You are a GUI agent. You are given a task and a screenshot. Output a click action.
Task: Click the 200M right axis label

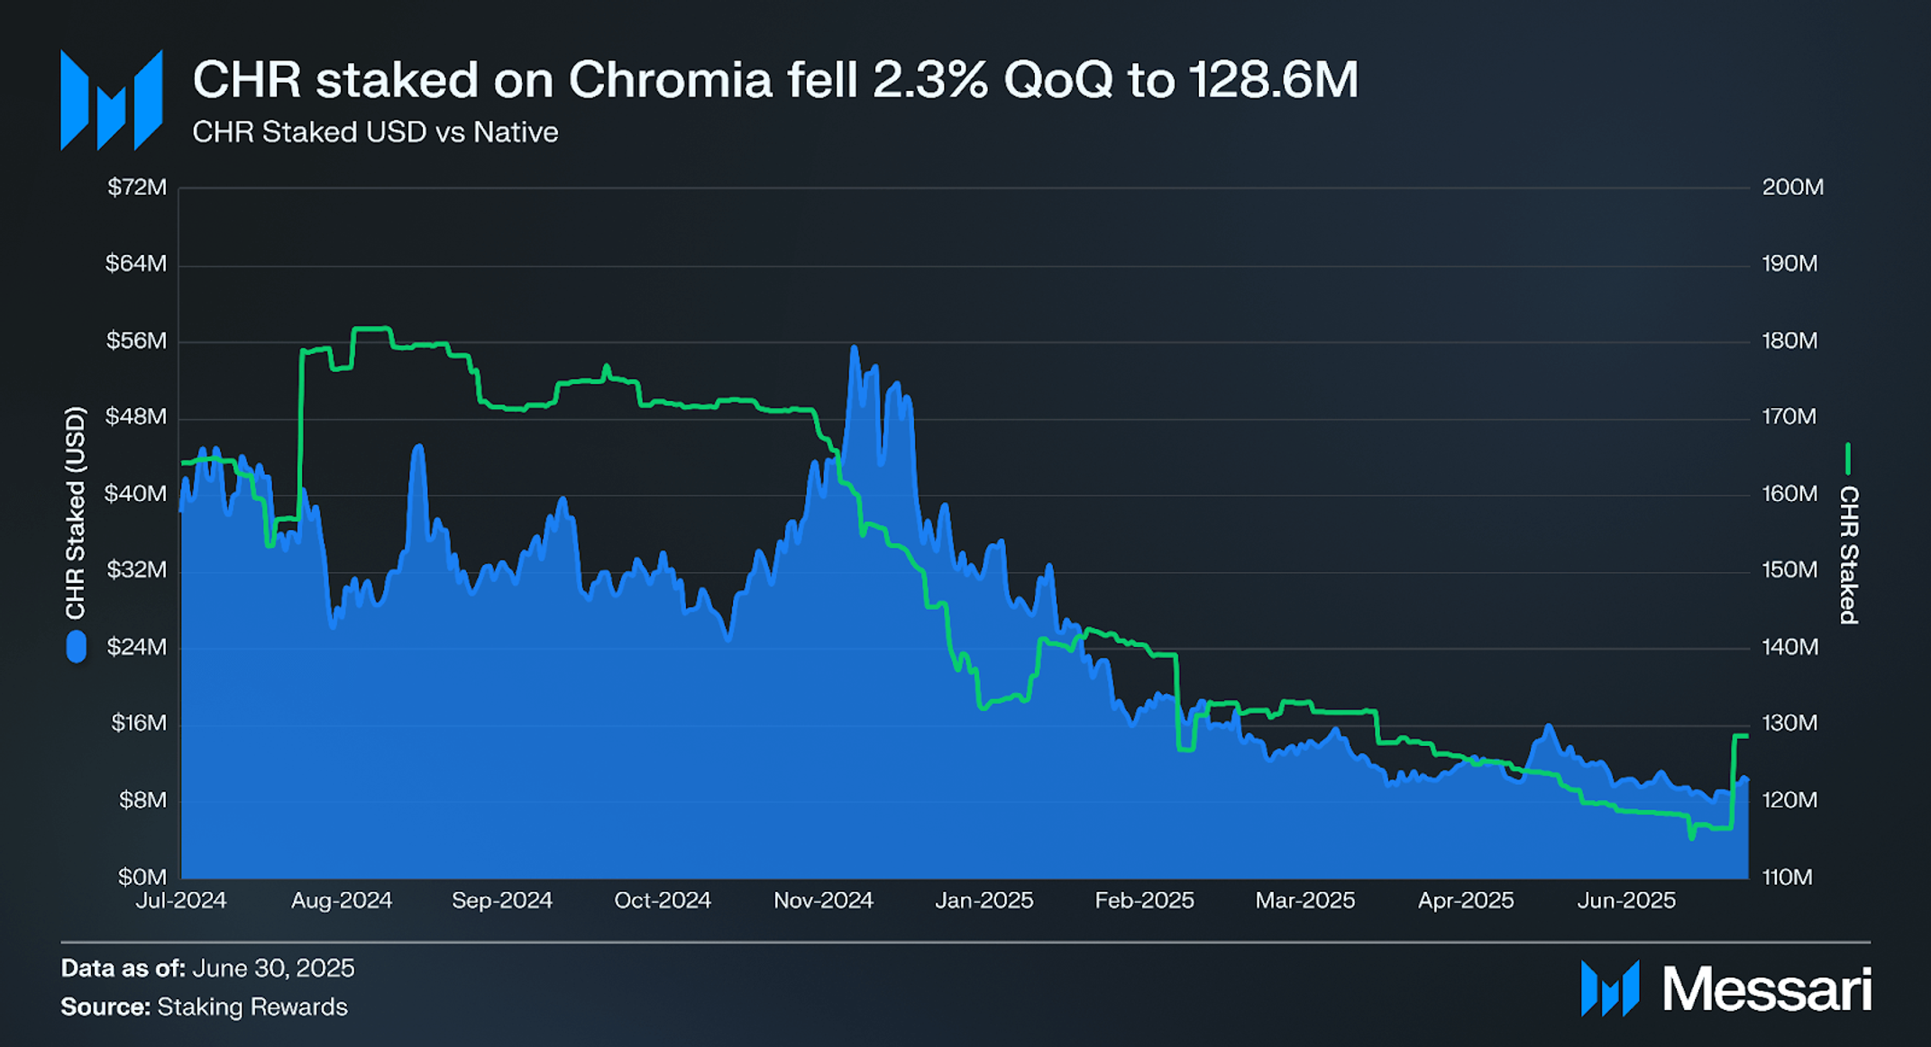point(1792,187)
